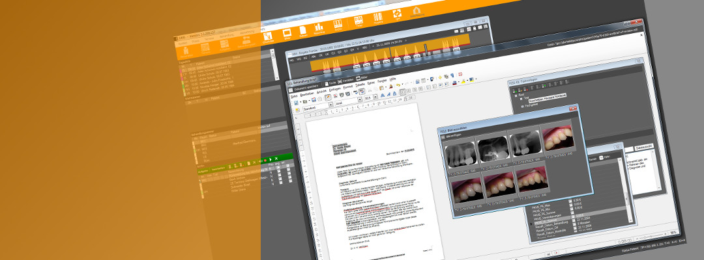This screenshot has width=704, height=260.
Task: Toggle checkbox next to HKVG_PE_Min
Action: [571, 205]
